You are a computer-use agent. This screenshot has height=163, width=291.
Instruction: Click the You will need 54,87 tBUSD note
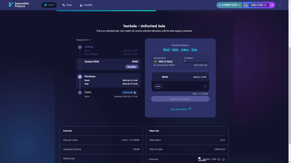coord(164,65)
